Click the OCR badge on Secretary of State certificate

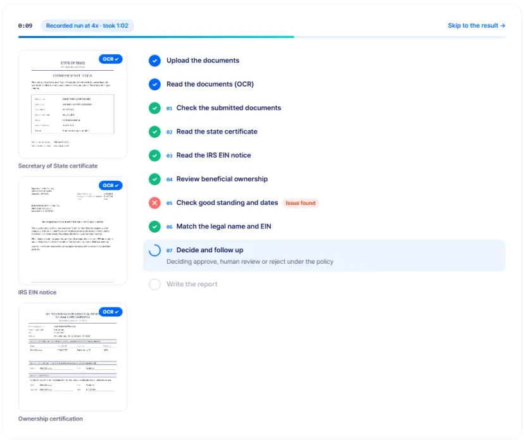[111, 59]
